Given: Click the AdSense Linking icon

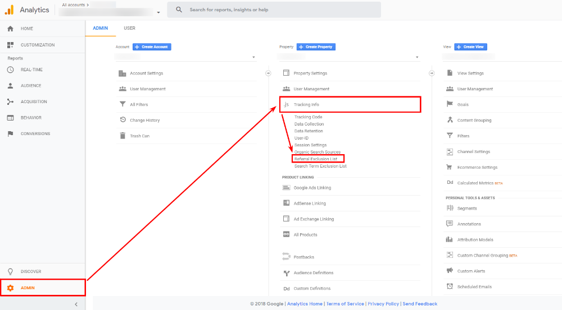Looking at the screenshot, I should click(286, 203).
